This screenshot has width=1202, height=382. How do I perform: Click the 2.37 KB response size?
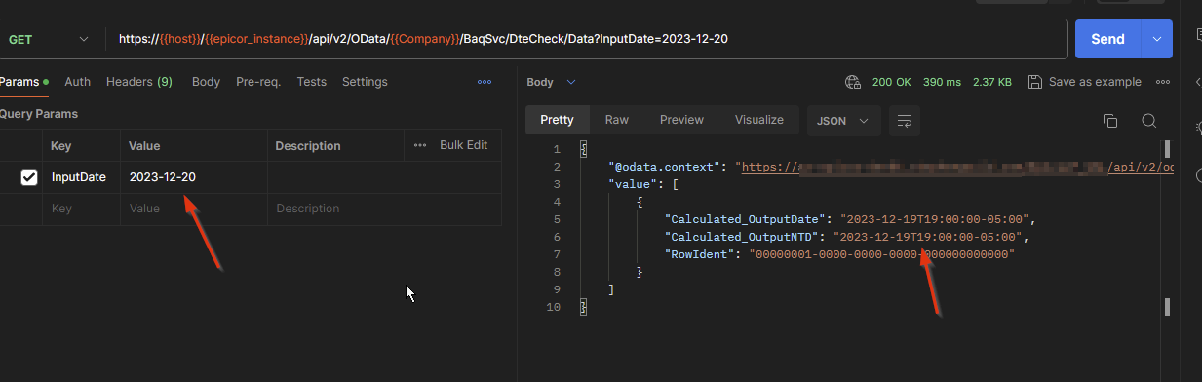click(x=992, y=82)
